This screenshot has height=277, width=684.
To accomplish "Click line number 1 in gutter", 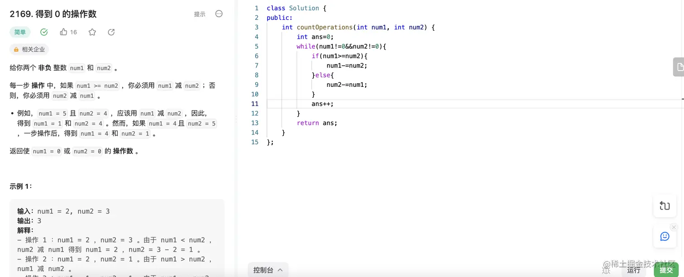I will pyautogui.click(x=256, y=8).
